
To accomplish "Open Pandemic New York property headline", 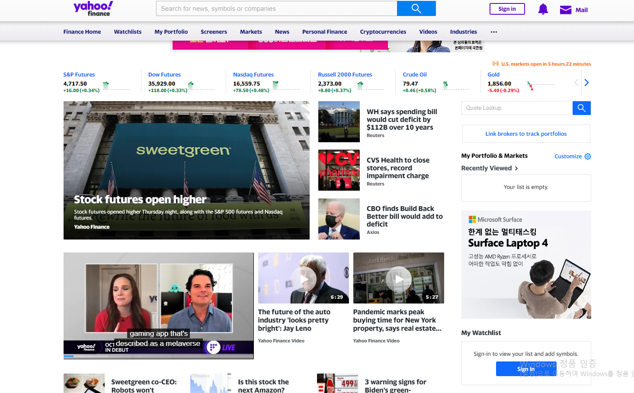I will [x=397, y=320].
